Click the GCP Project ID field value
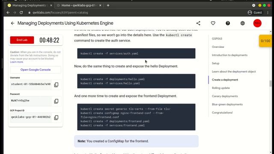 point(31,117)
